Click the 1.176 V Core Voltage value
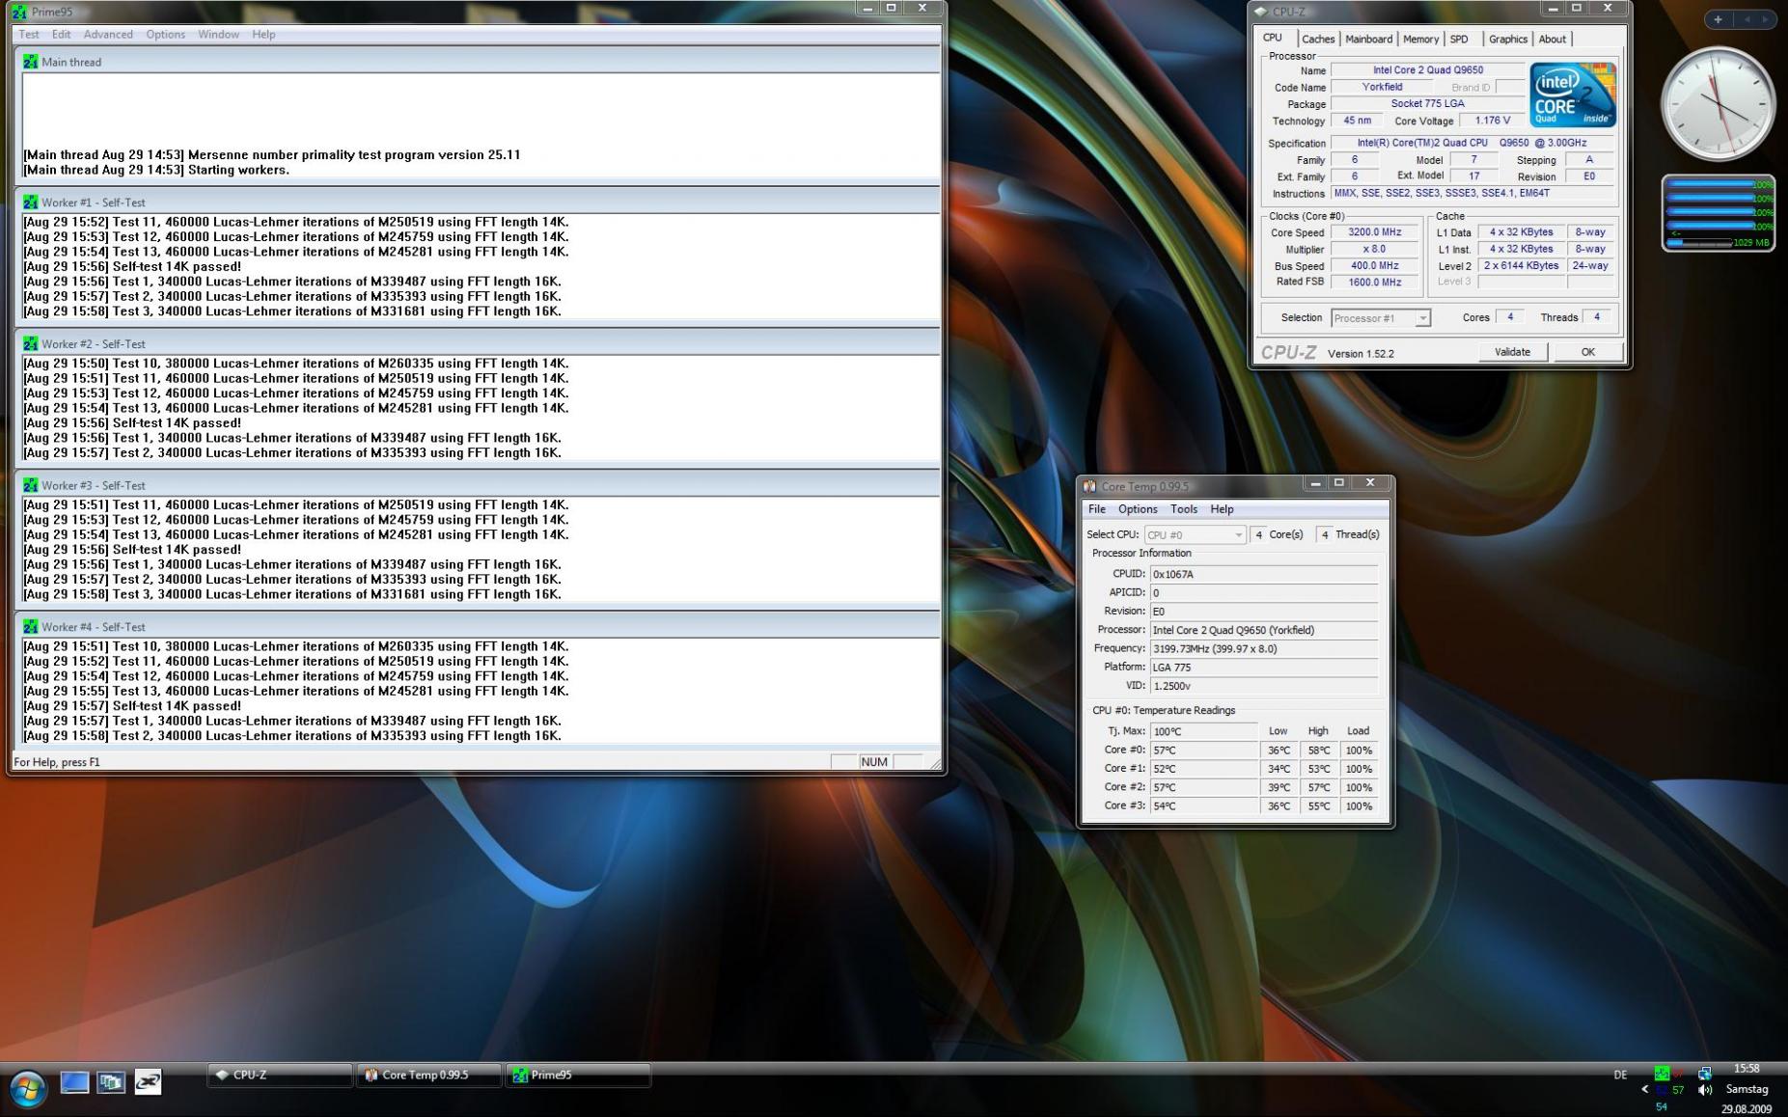 pyautogui.click(x=1492, y=121)
